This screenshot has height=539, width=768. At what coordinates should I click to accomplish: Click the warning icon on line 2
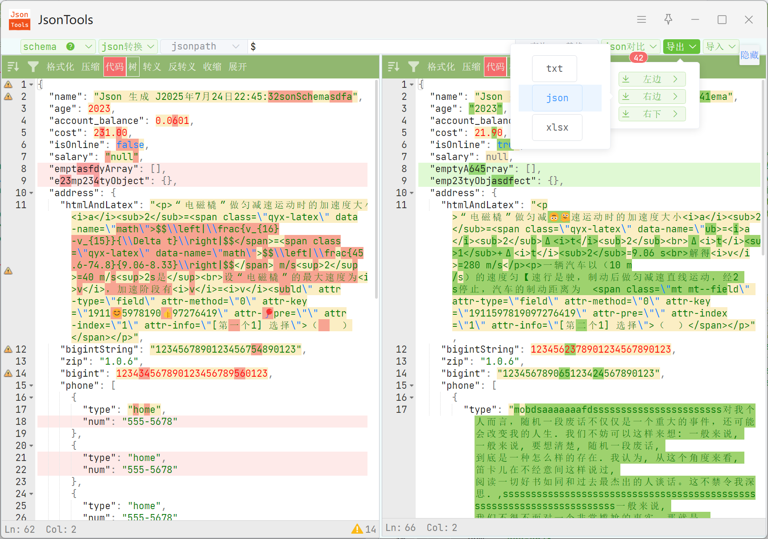[8, 96]
